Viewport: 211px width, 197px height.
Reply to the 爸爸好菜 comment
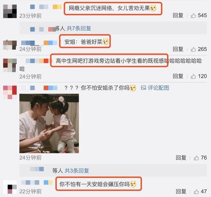[178, 49]
